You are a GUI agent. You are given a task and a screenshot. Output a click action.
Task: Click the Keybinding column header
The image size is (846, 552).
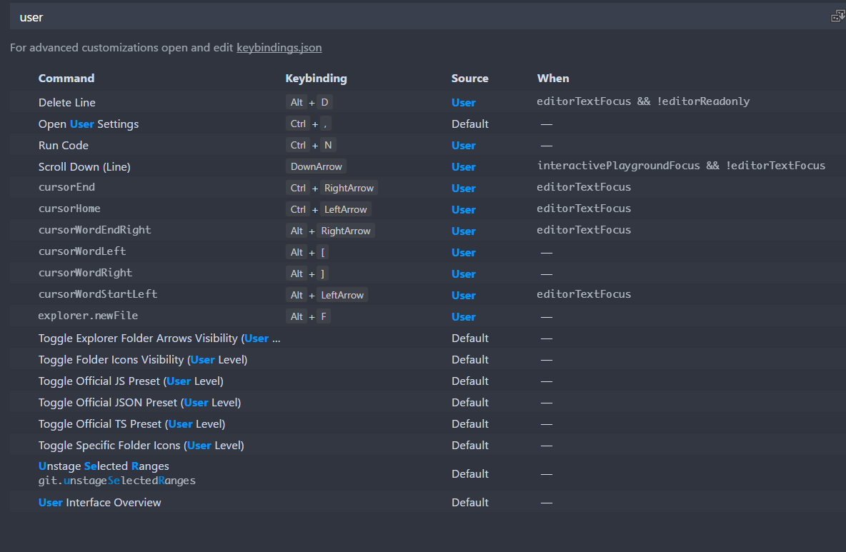pos(316,78)
